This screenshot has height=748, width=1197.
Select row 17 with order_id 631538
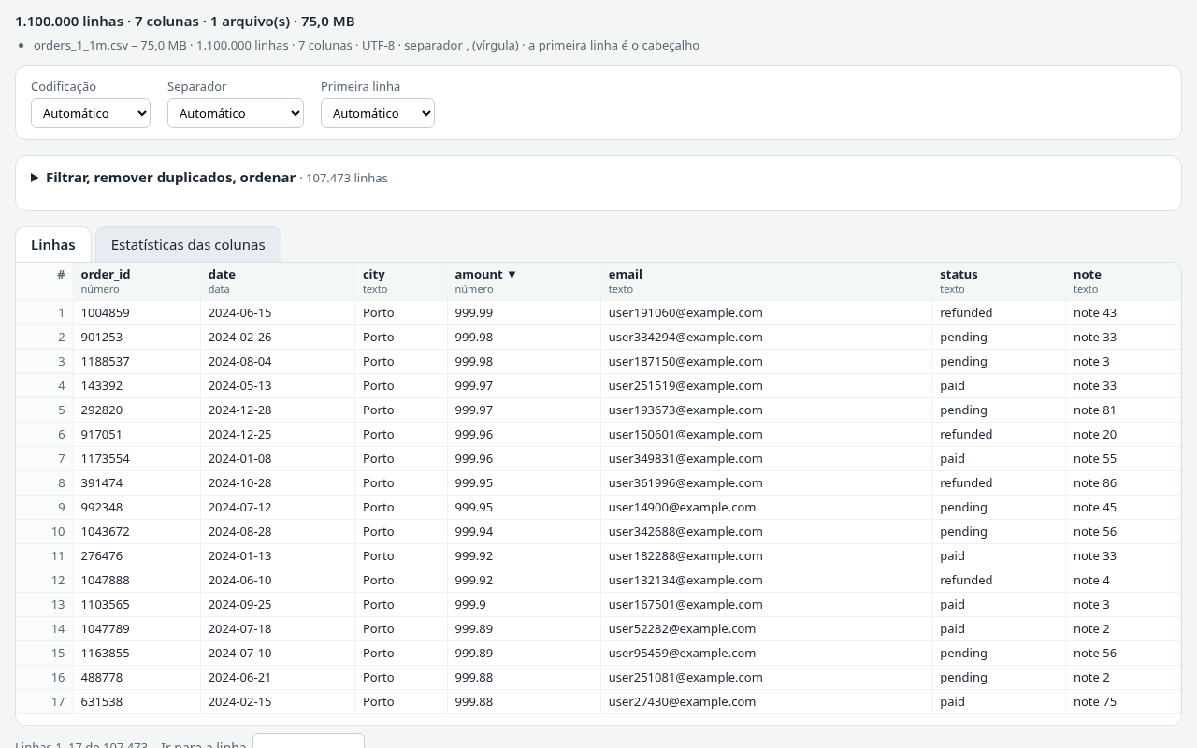coord(598,701)
